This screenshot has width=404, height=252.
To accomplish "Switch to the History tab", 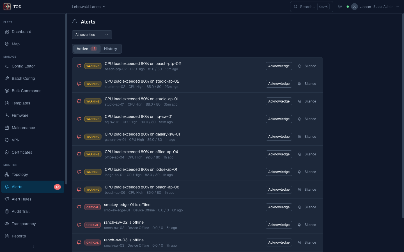I will 111,48.
